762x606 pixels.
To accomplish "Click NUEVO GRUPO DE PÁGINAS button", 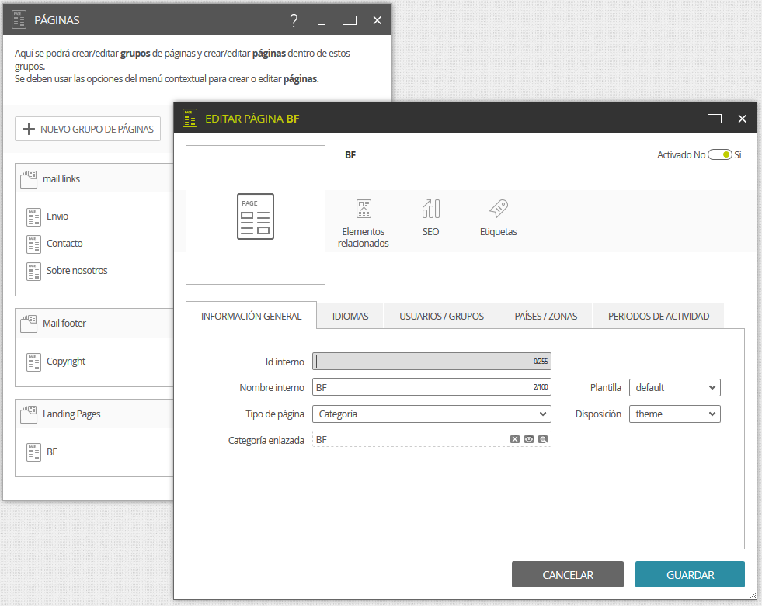I will tap(88, 129).
